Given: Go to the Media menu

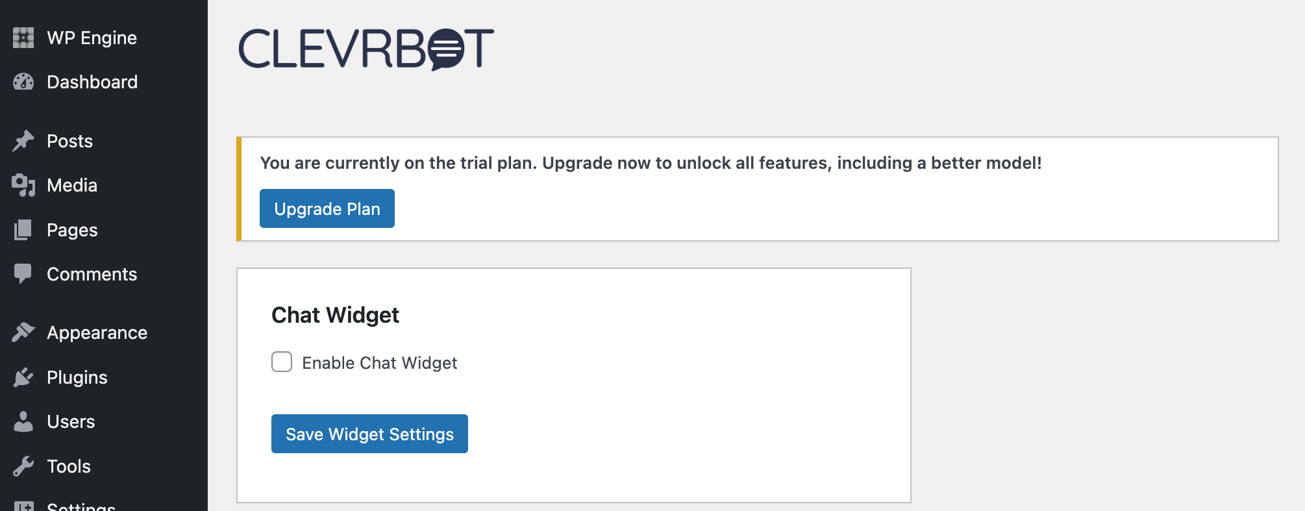Looking at the screenshot, I should point(72,185).
